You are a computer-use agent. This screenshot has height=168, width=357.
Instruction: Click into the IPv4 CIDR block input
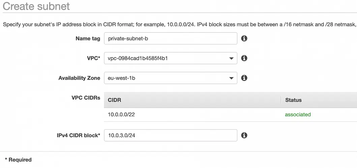pyautogui.click(x=171, y=135)
